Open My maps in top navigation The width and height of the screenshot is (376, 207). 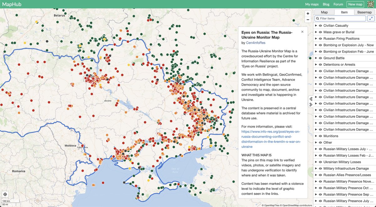(x=312, y=4)
